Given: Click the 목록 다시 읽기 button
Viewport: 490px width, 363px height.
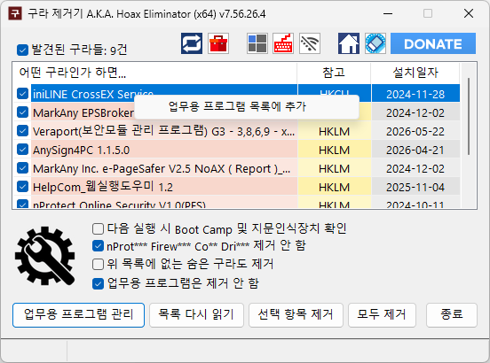Looking at the screenshot, I should (196, 314).
